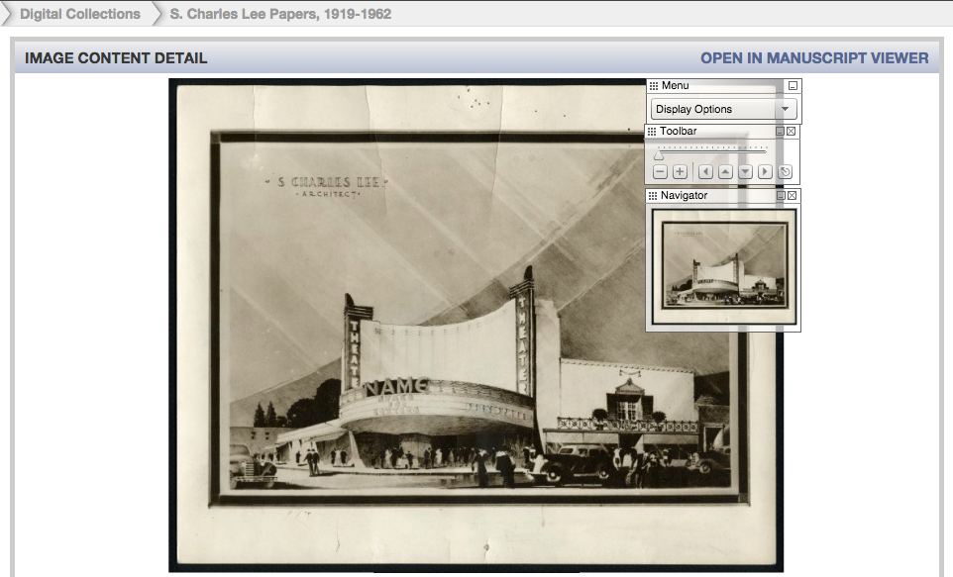Viewport: 953px width, 577px height.
Task: Grab the Menu panel drag handle
Action: 654,87
